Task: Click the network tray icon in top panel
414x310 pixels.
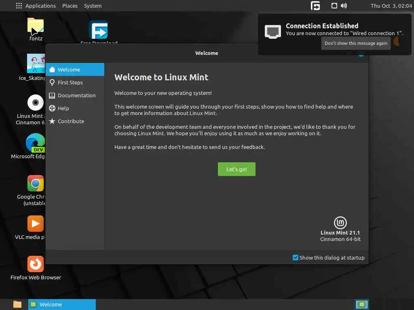Action: (334, 6)
